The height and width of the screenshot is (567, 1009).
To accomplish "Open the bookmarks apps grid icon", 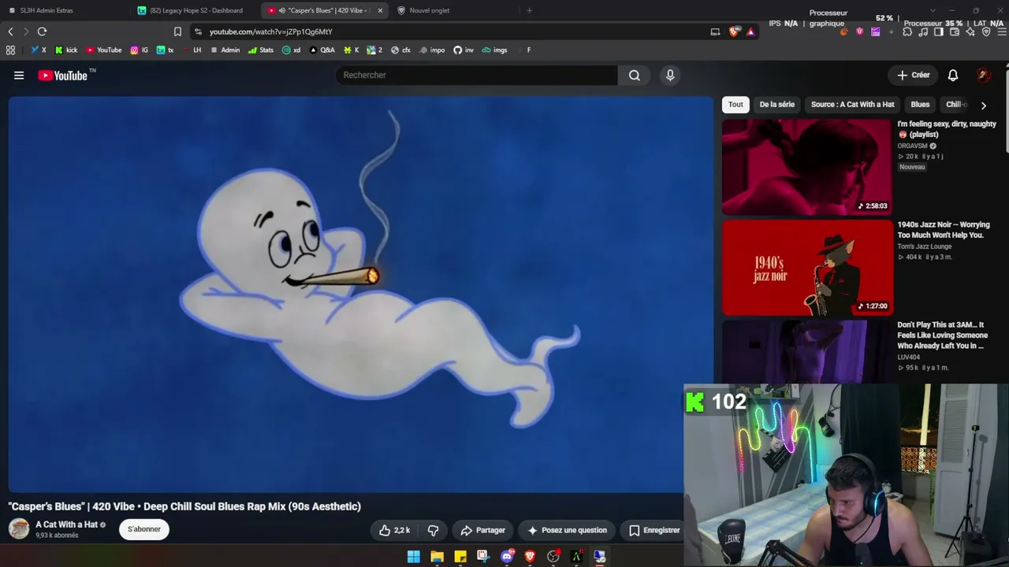I will coord(10,50).
